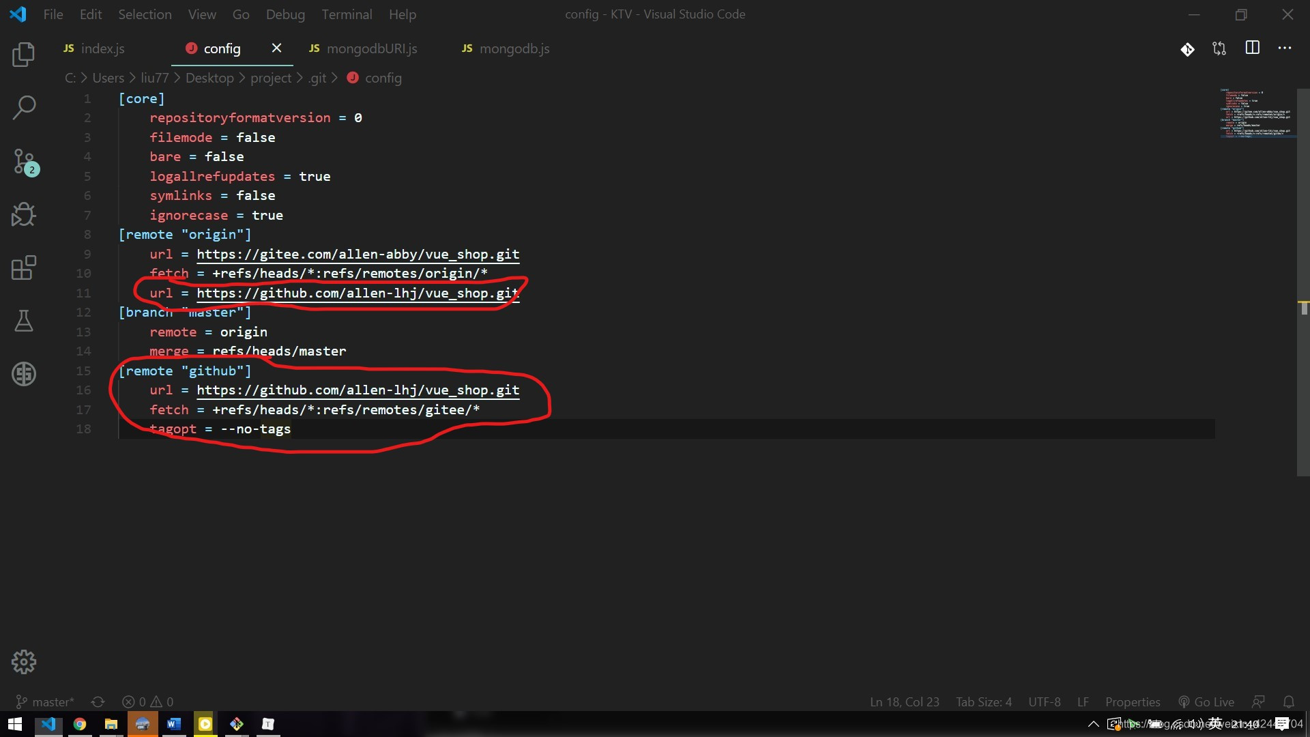Open notifications bell in status bar

click(1289, 702)
